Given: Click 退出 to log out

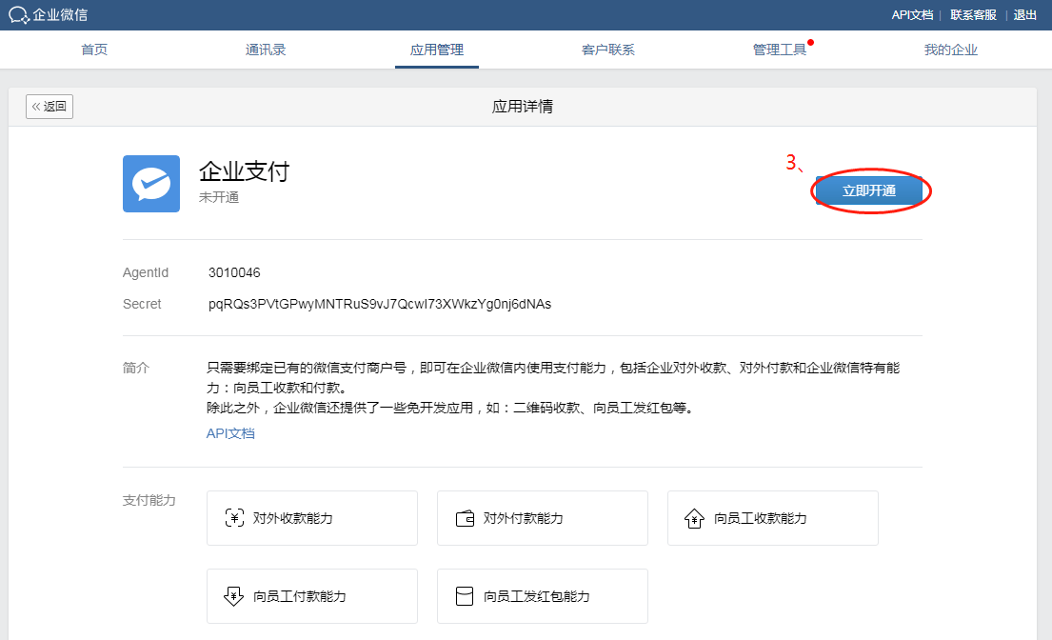Looking at the screenshot, I should coord(1024,14).
